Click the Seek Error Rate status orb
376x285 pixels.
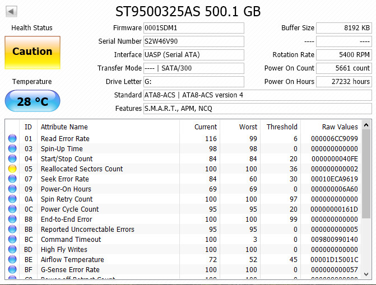pos(12,179)
